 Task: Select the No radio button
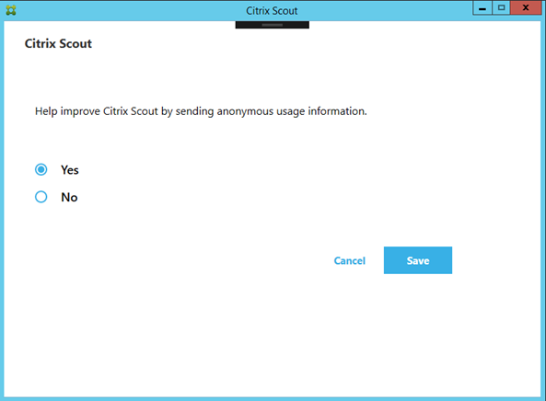tap(41, 197)
